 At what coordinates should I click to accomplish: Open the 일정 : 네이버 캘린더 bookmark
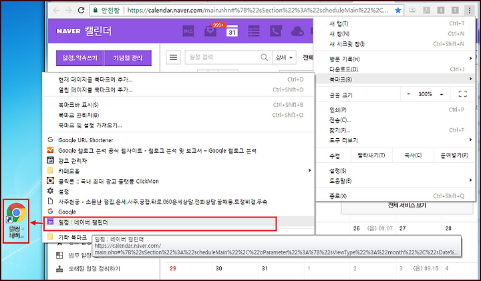pos(178,222)
